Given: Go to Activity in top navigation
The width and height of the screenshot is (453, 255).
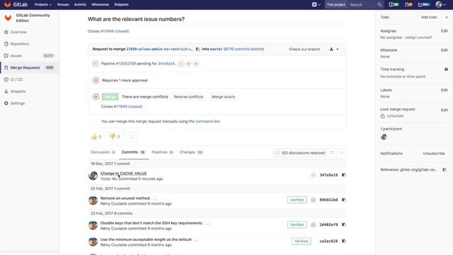Looking at the screenshot, I should click(80, 5).
